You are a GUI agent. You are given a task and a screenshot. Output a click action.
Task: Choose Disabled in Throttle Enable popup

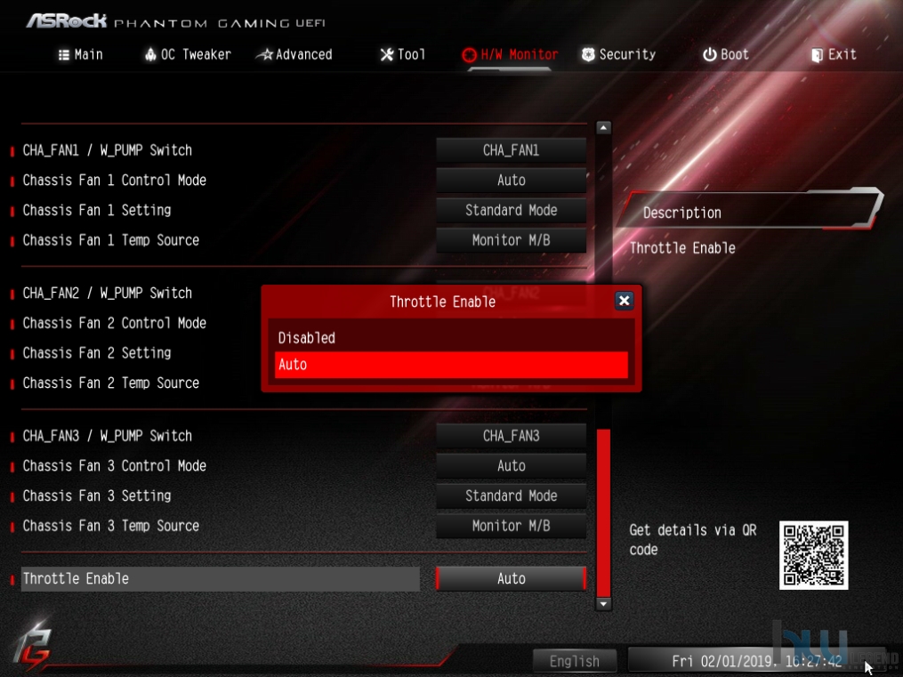click(452, 338)
